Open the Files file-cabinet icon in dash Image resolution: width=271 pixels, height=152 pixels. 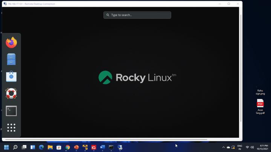point(11,59)
